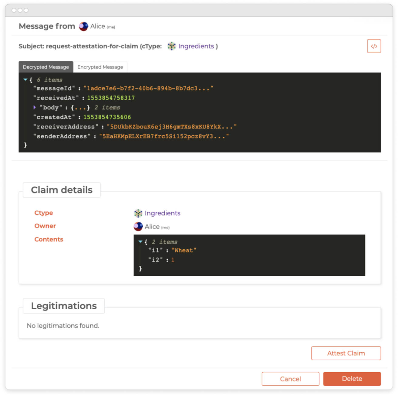This screenshot has width=398, height=396.
Task: Click the "No legitimations found." text
Action: (x=63, y=326)
